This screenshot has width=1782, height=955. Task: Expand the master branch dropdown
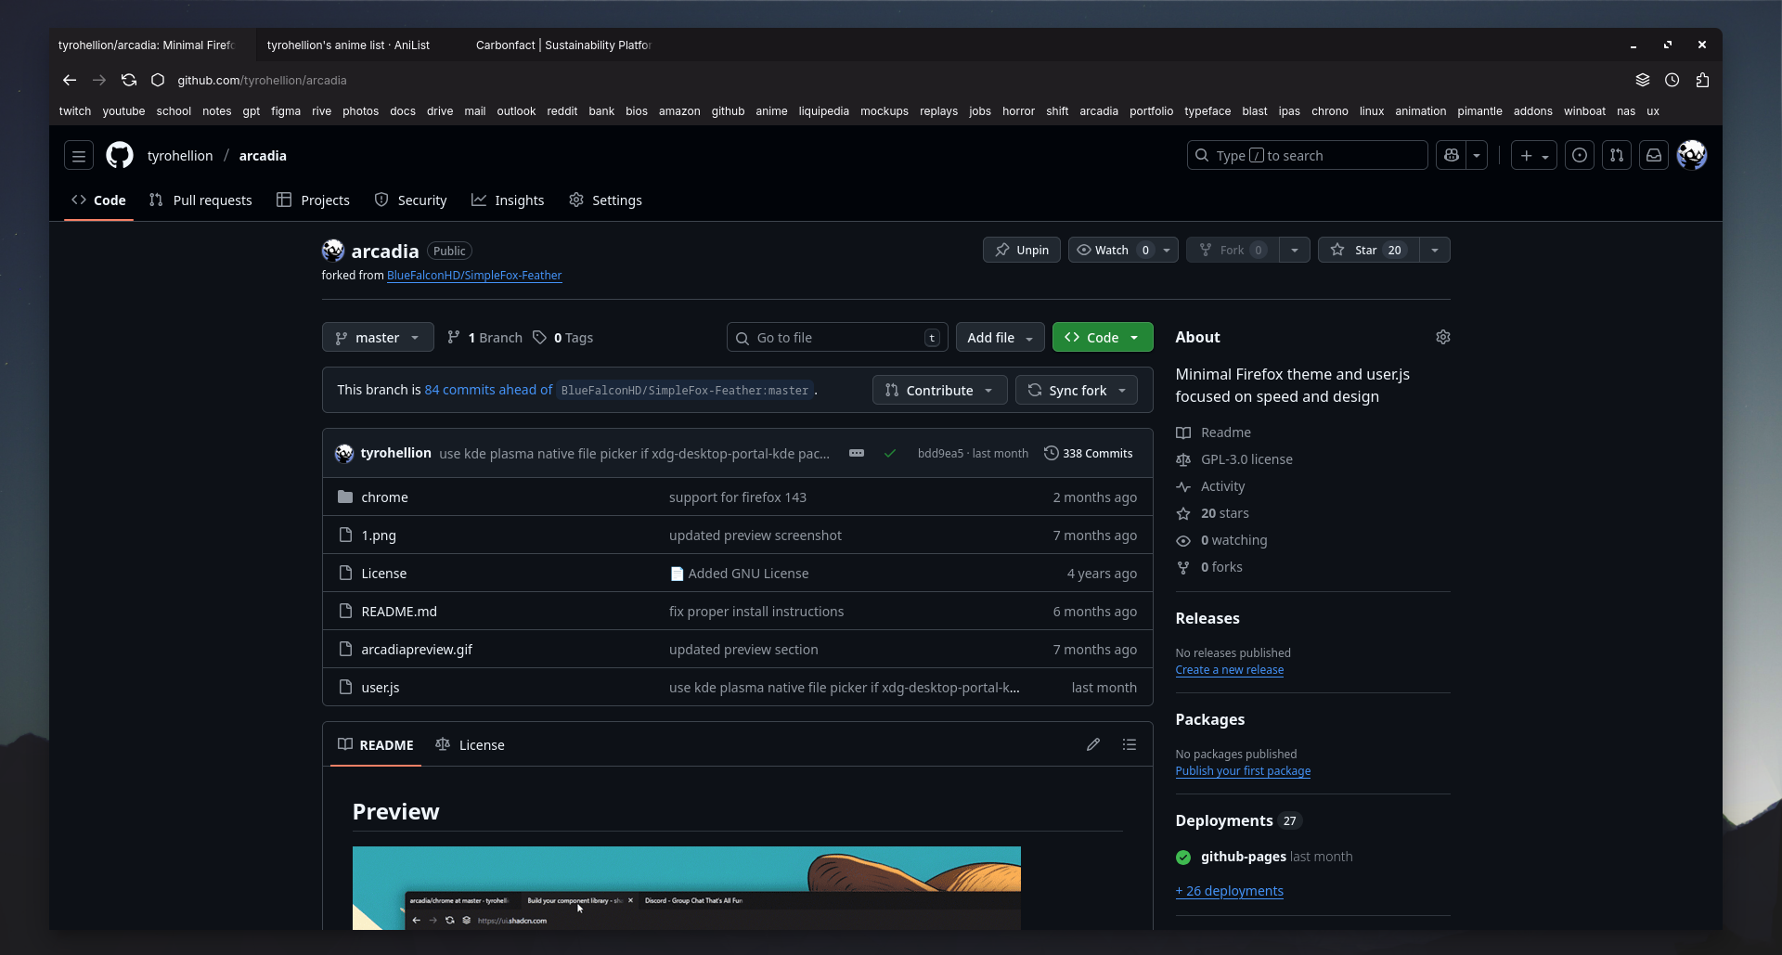click(x=377, y=338)
